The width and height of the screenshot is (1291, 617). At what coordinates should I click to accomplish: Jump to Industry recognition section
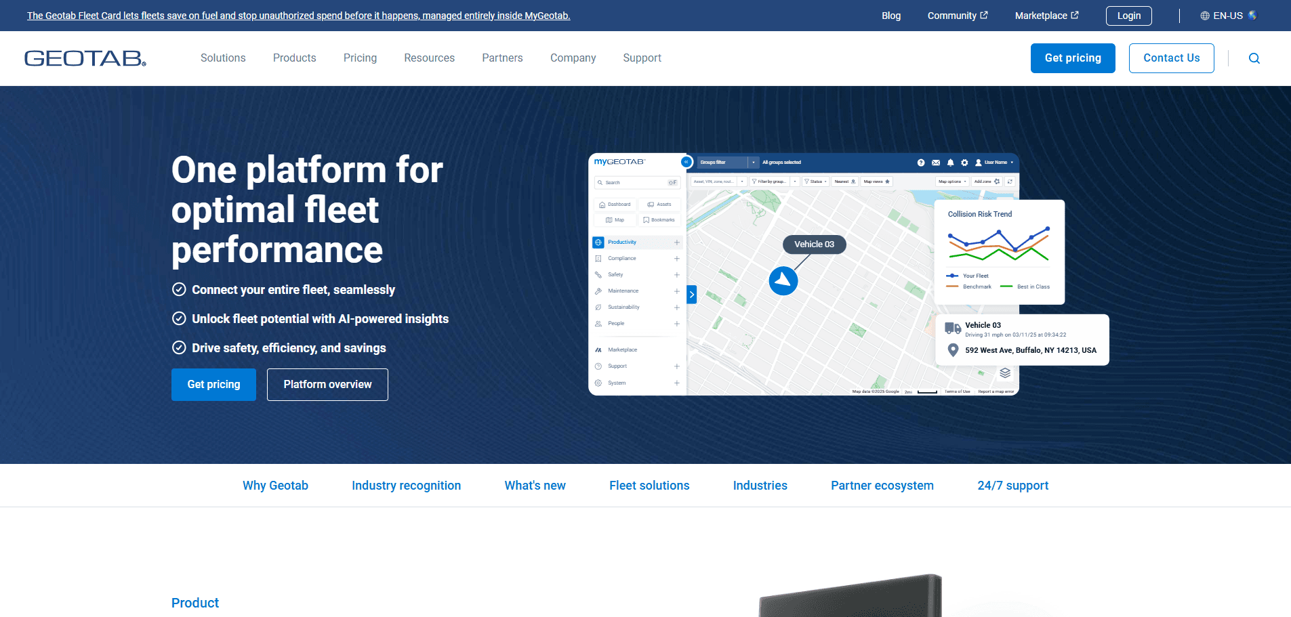(x=406, y=486)
